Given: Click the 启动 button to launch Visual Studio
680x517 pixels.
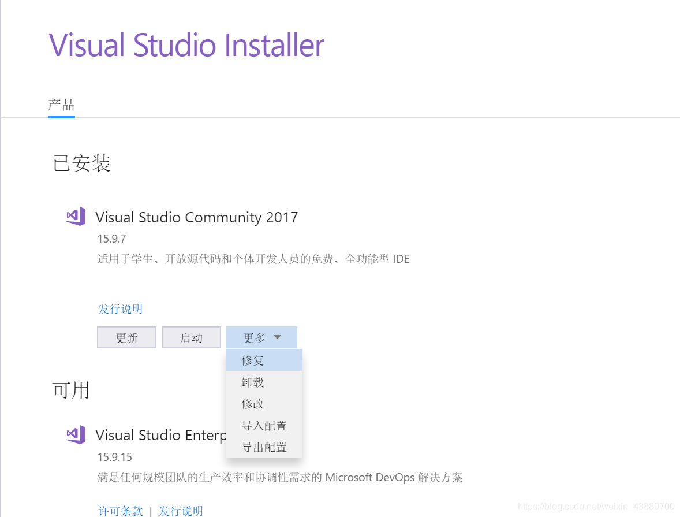Looking at the screenshot, I should pos(191,337).
